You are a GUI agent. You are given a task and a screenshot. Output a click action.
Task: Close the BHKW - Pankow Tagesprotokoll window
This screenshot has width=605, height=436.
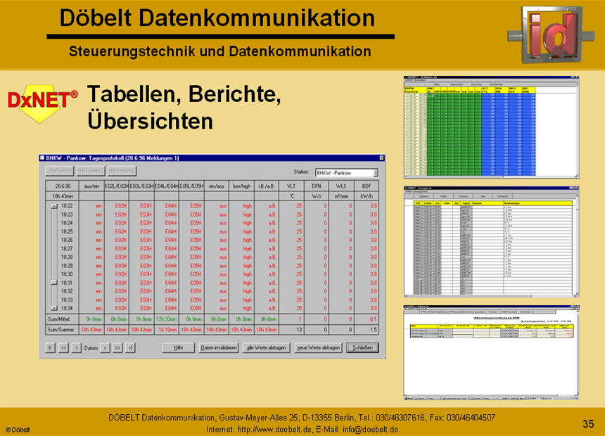point(381,158)
